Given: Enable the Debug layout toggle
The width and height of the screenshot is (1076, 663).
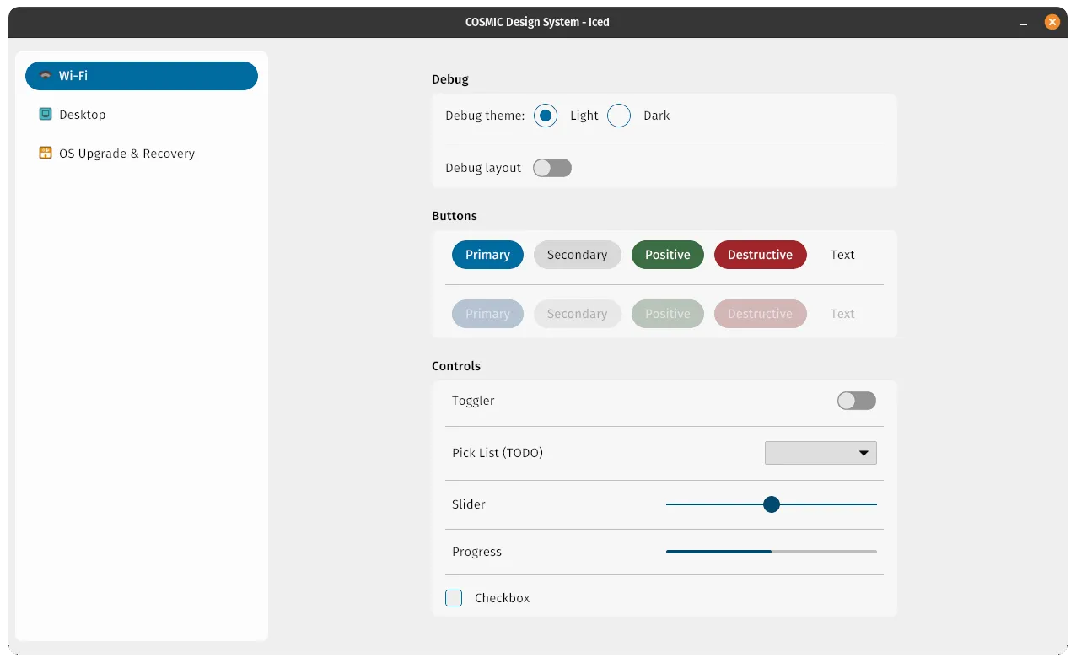Looking at the screenshot, I should [552, 168].
